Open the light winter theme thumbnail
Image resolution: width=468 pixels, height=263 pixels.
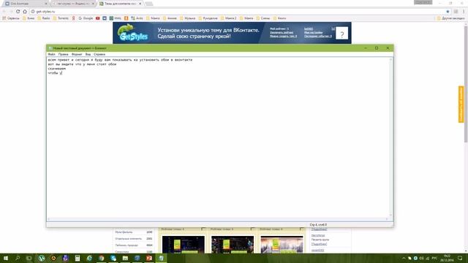pos(282,245)
